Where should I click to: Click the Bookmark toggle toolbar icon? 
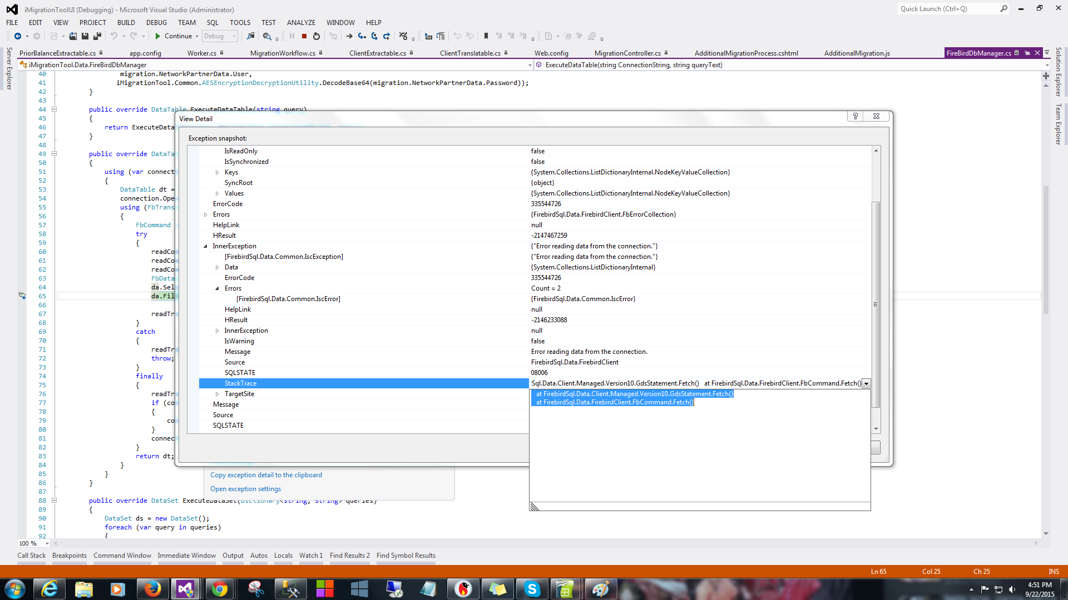click(486, 36)
